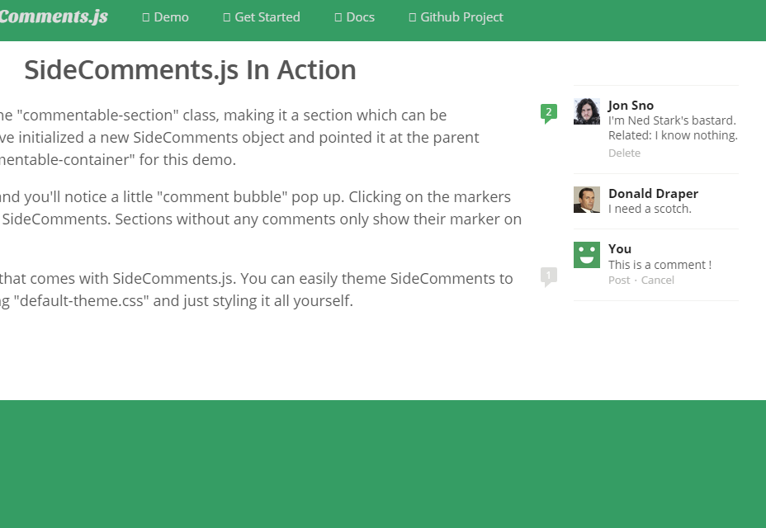Click the 'SideComments.js In Action' heading
Viewport: 766px width, 528px height.
pyautogui.click(x=190, y=70)
